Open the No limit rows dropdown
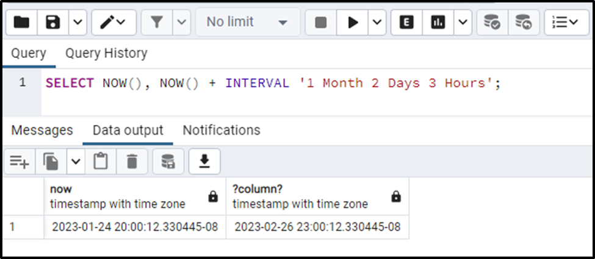This screenshot has height=259, width=595. [x=247, y=23]
